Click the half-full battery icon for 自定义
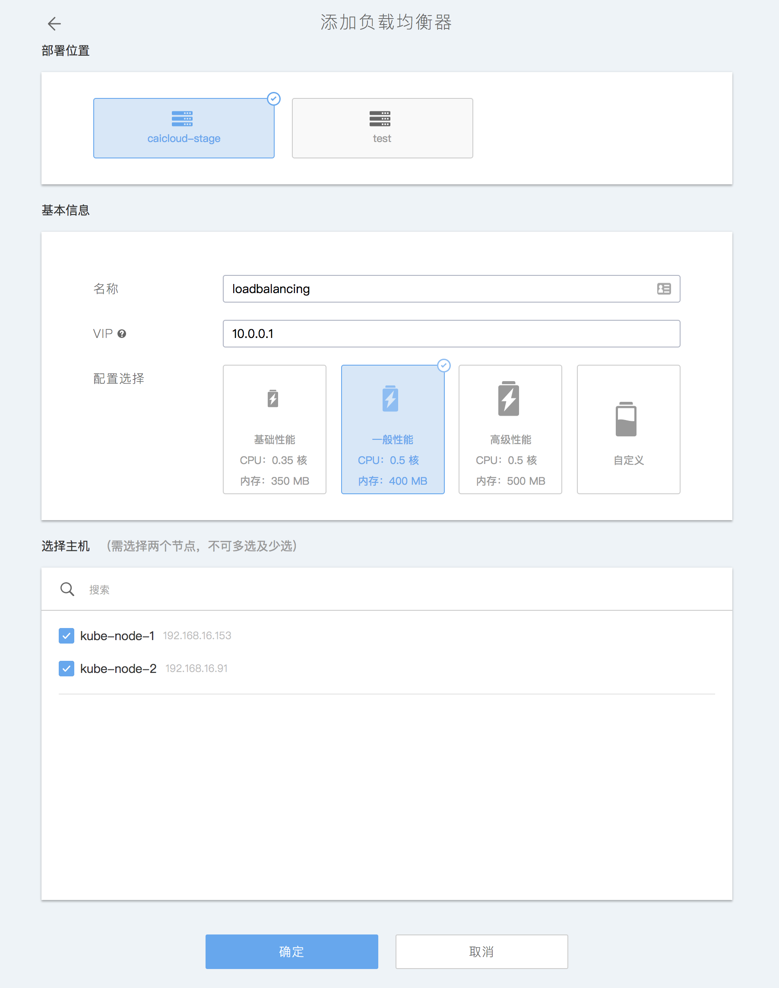 click(626, 419)
